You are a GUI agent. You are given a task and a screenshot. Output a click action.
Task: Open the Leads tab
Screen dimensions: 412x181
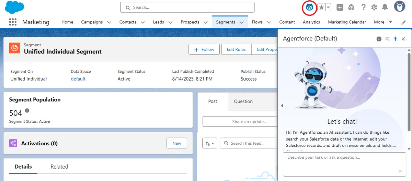(x=158, y=22)
